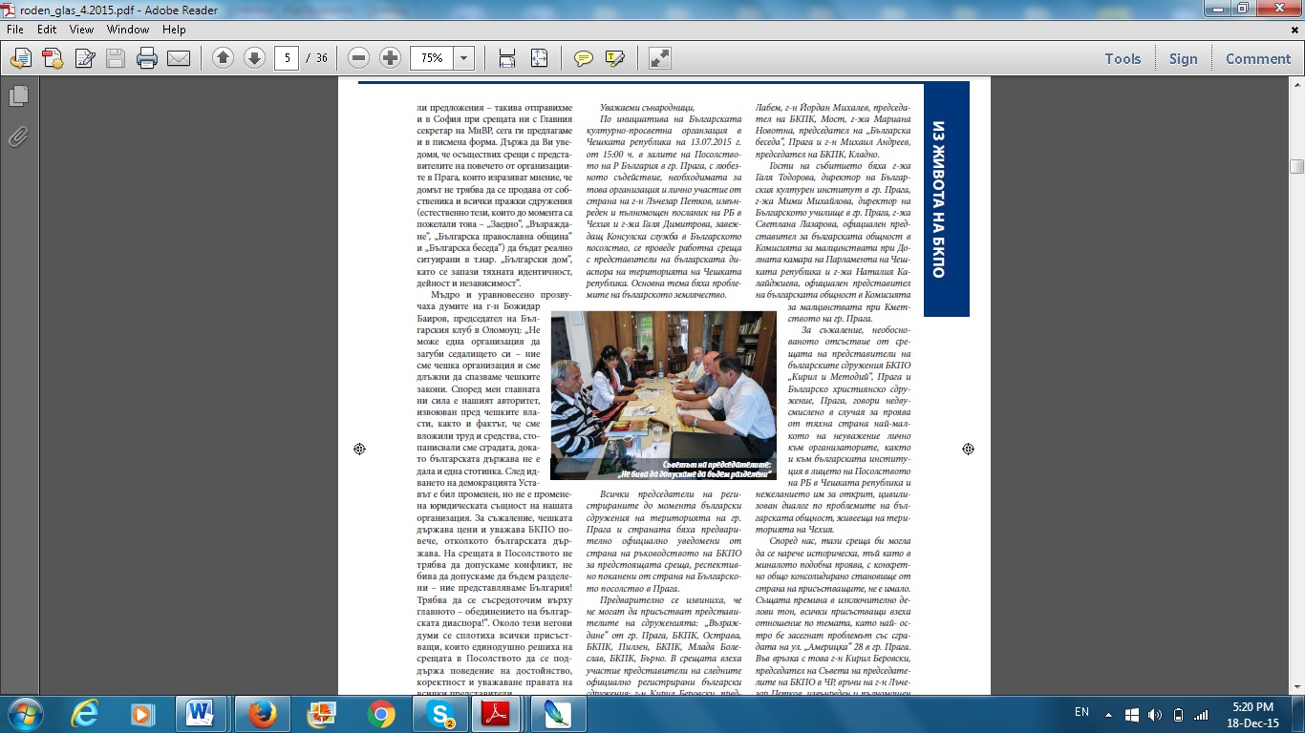1305x733 pixels.
Task: Open the Edit menu
Action: click(x=48, y=30)
